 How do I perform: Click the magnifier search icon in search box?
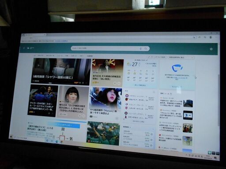click(146, 48)
